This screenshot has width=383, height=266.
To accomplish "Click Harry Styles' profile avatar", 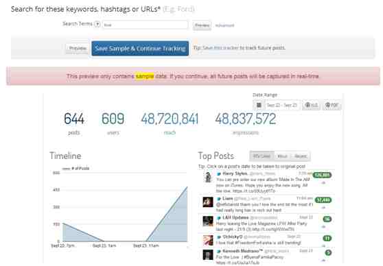I will tap(208, 177).
